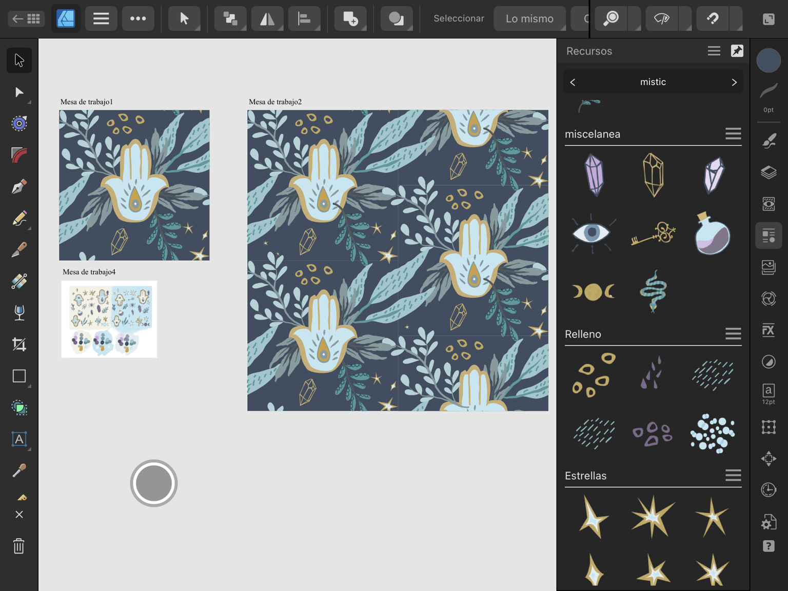Screen dimensions: 788x591
Task: Open the Boolean geometry operations
Action: (397, 19)
